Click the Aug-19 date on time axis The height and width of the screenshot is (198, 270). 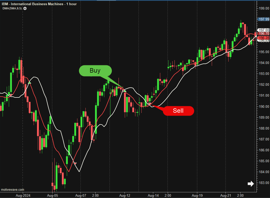(x=197, y=194)
